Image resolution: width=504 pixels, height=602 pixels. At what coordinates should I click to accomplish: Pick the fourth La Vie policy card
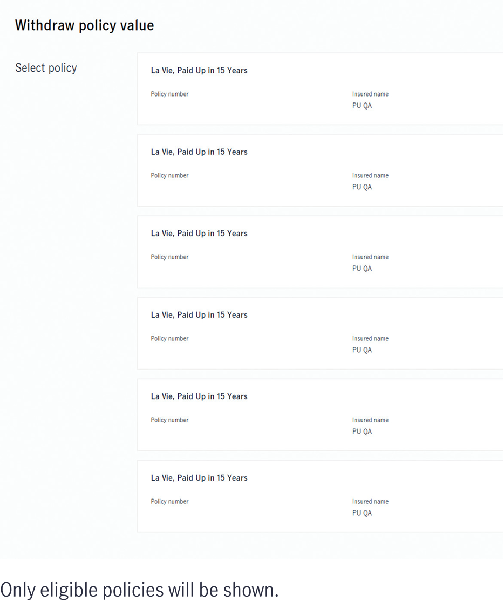[321, 333]
